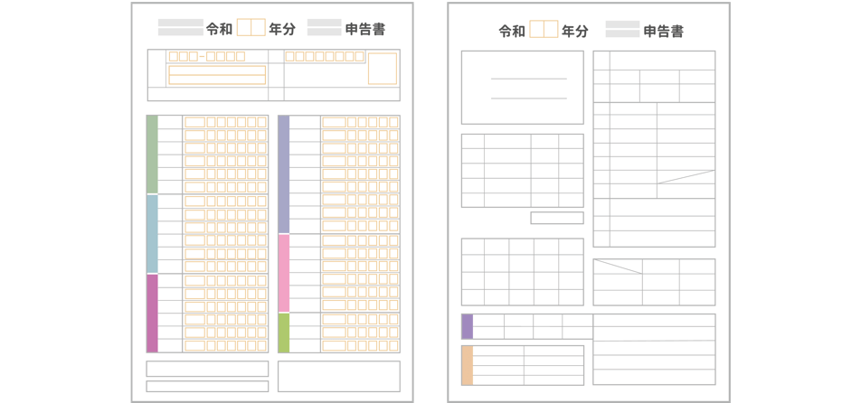This screenshot has width=861, height=403.
Task: Select the small purple block on right form
Action: point(467,326)
